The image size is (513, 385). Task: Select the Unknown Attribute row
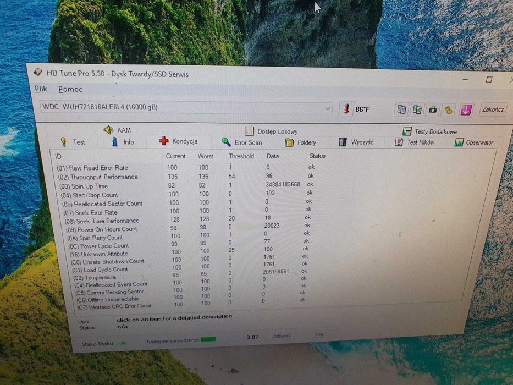pyautogui.click(x=189, y=252)
